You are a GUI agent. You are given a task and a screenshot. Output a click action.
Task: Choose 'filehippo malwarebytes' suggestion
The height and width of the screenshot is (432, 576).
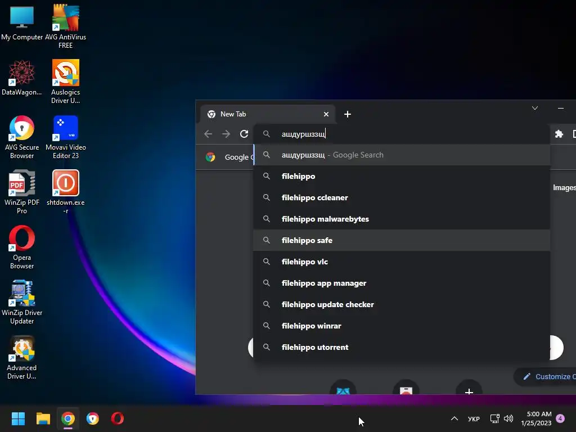402,219
